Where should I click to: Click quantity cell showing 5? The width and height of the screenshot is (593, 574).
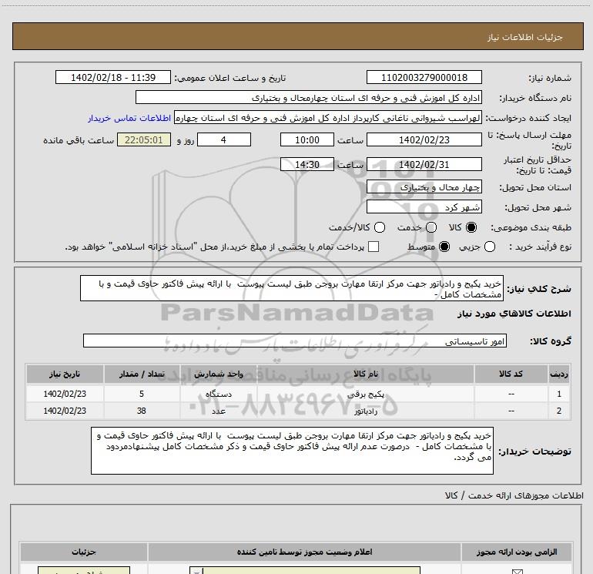[142, 394]
